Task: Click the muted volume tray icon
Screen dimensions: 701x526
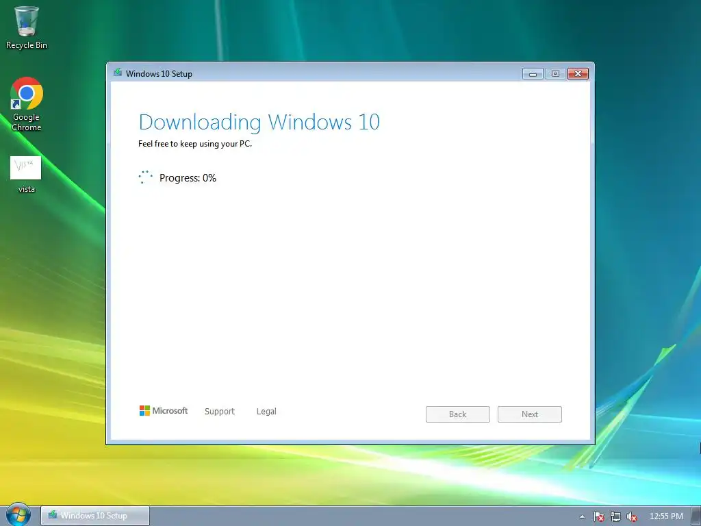Action: coord(631,516)
